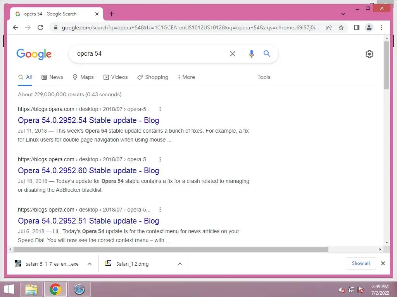The image size is (397, 297).
Task: Click the network tray icon
Action: click(x=351, y=290)
